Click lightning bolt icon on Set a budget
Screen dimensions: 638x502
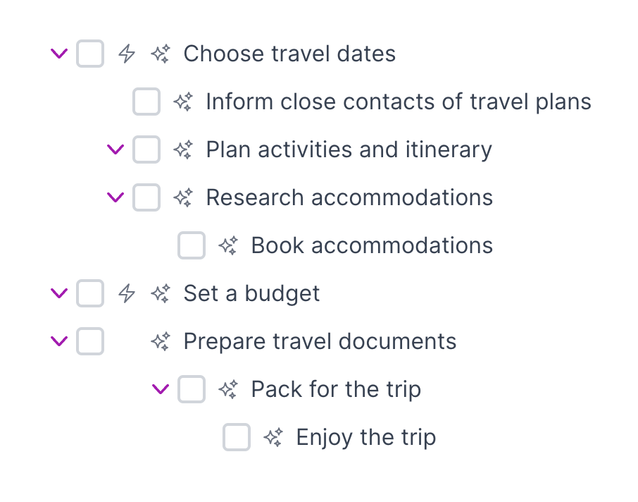coord(127,293)
